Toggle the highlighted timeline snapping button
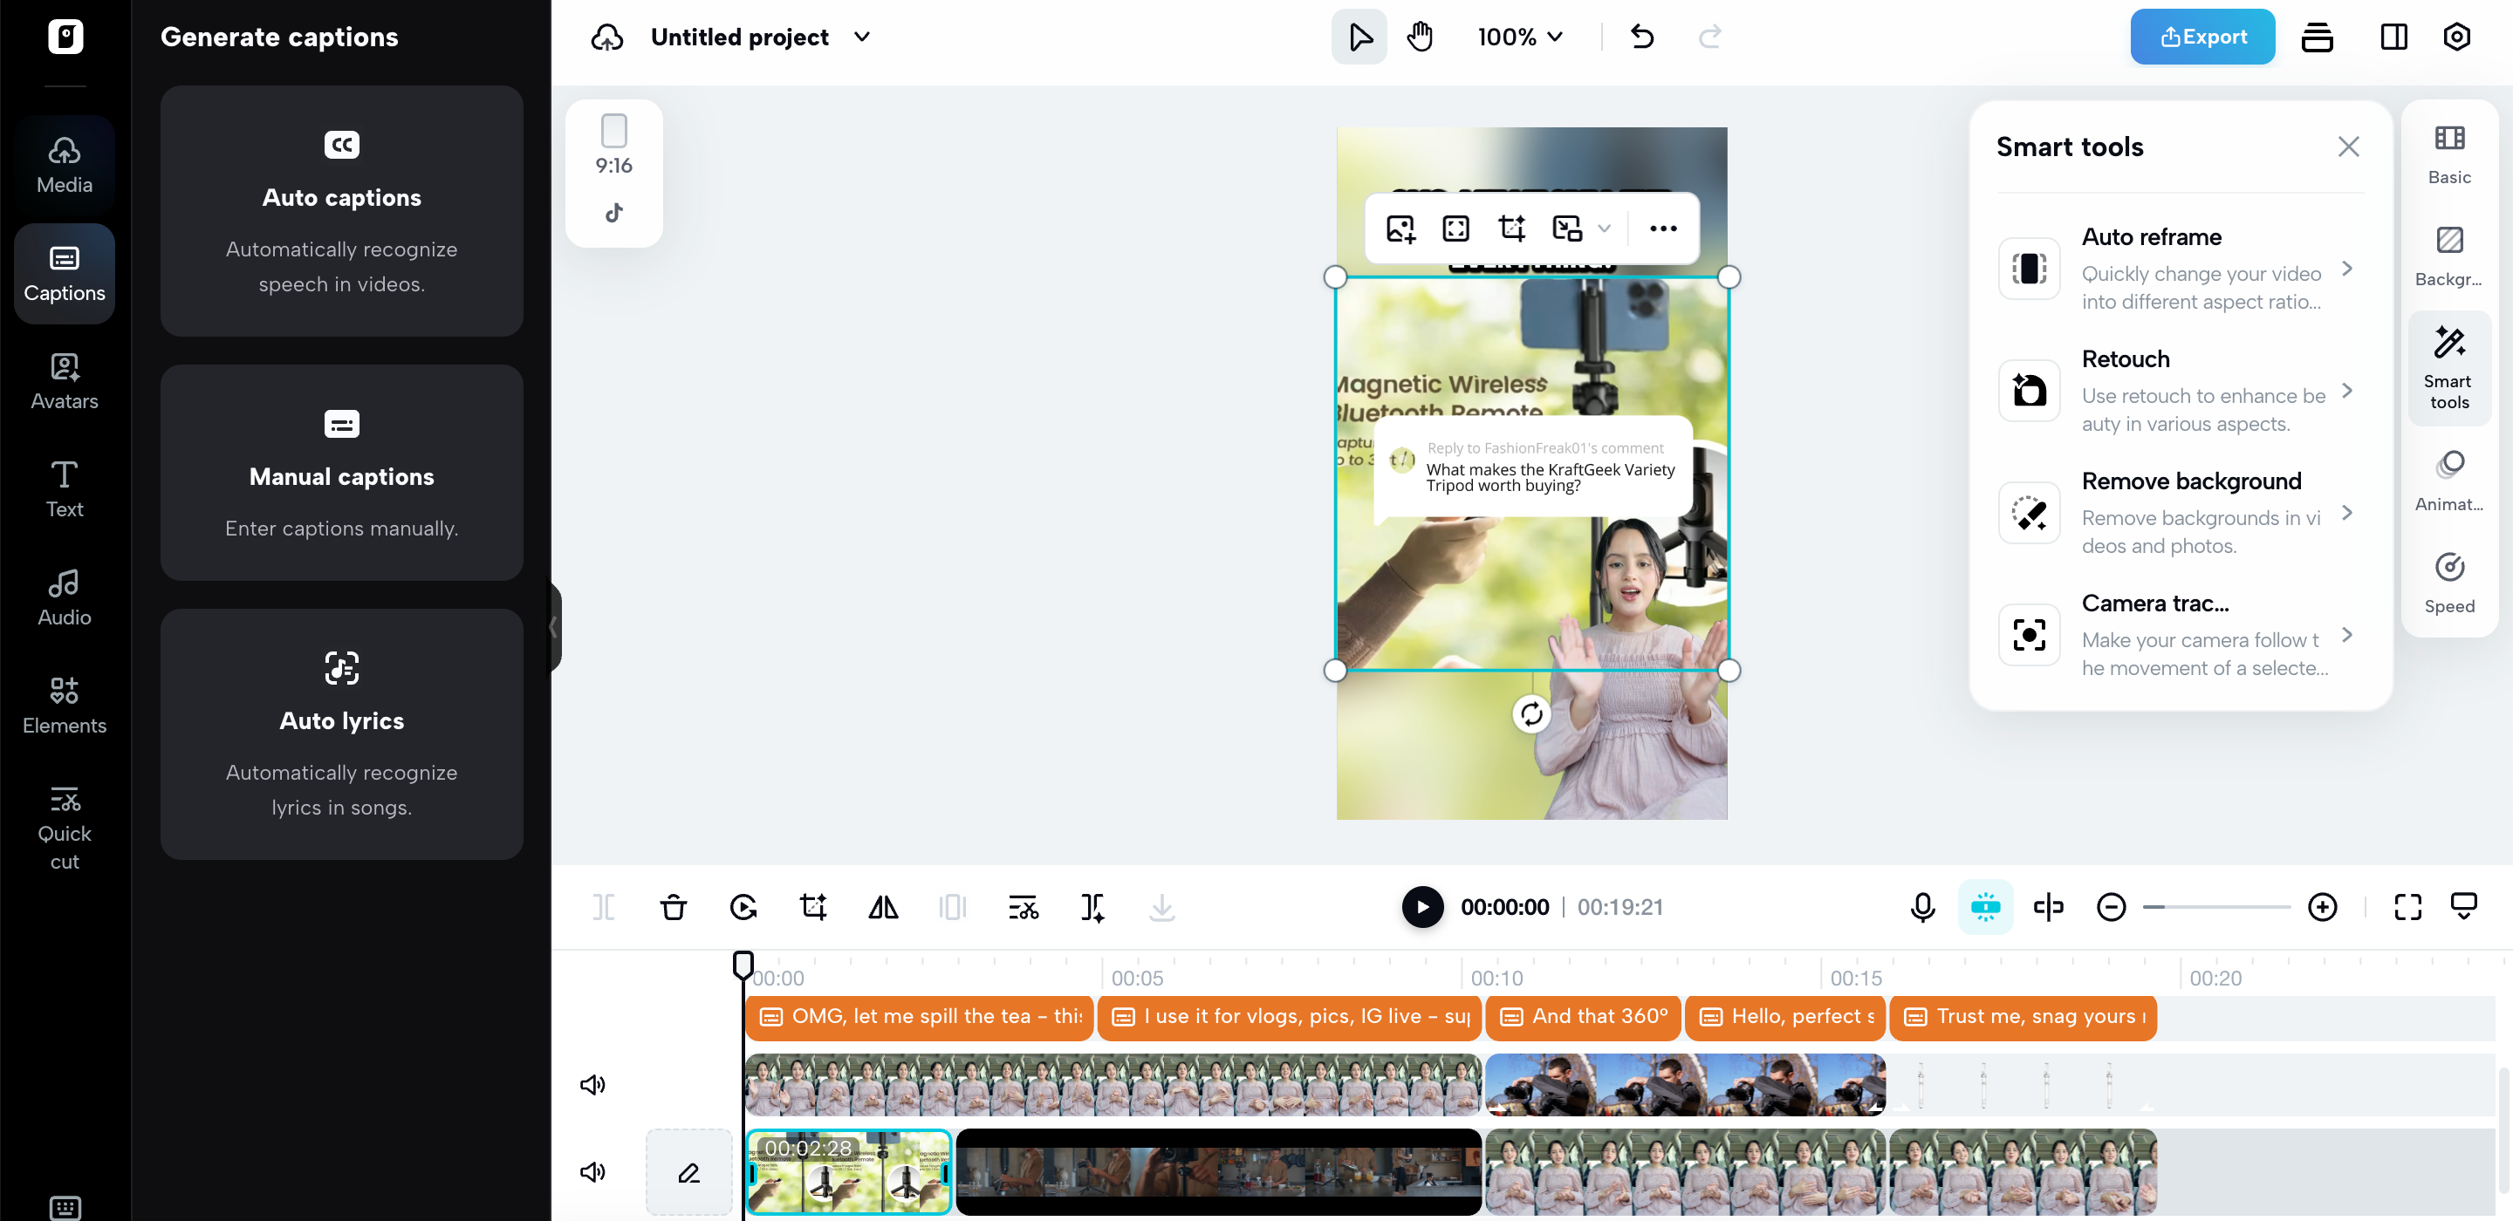2513x1221 pixels. click(1985, 907)
